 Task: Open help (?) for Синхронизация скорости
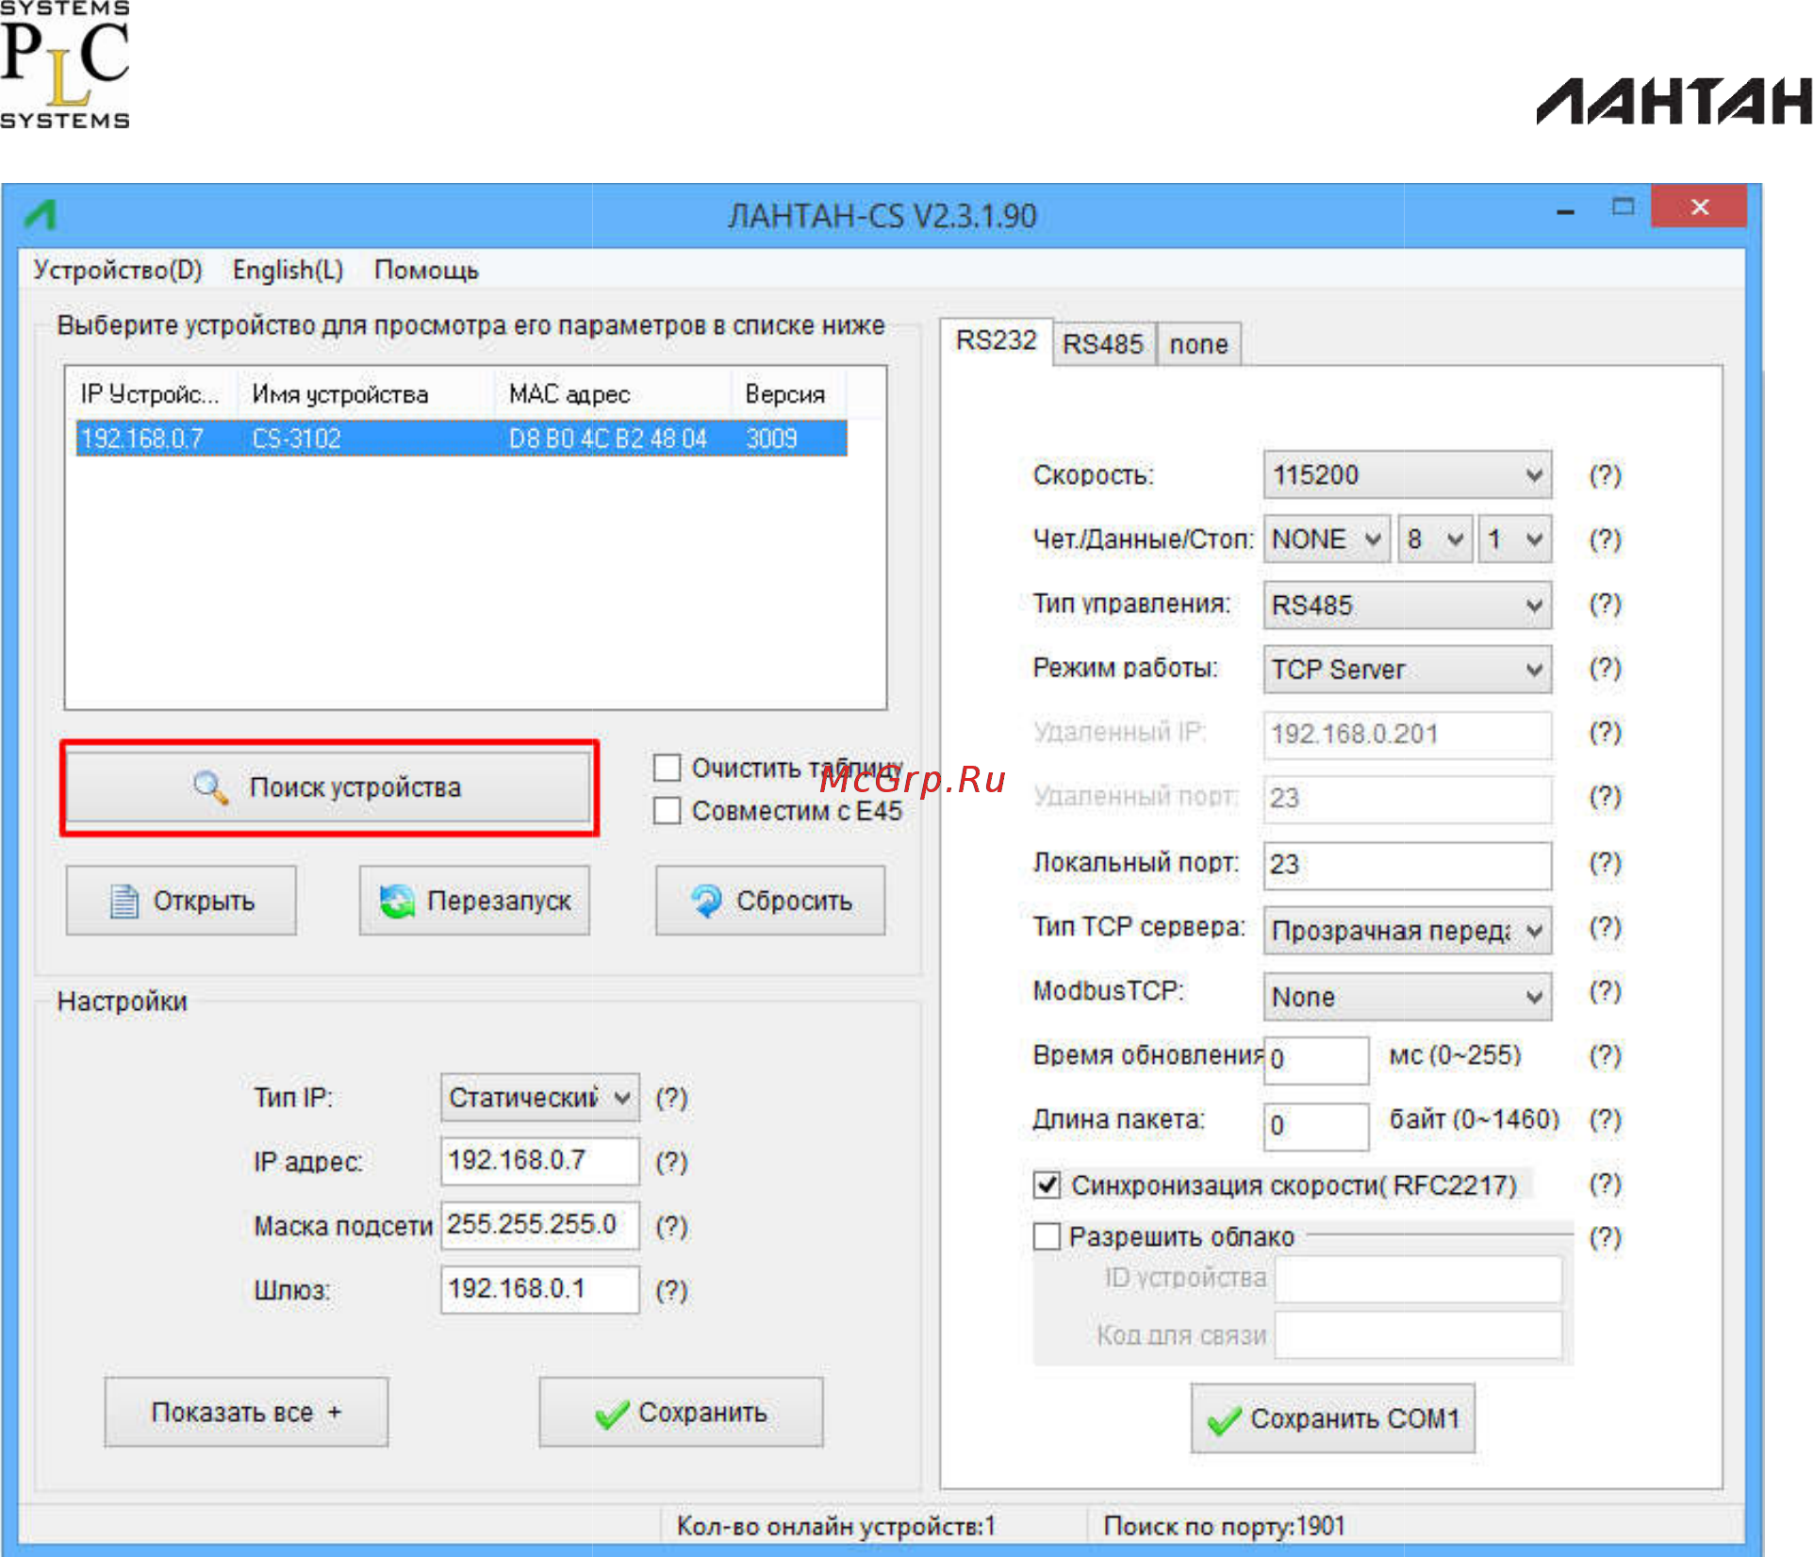click(x=1605, y=1184)
